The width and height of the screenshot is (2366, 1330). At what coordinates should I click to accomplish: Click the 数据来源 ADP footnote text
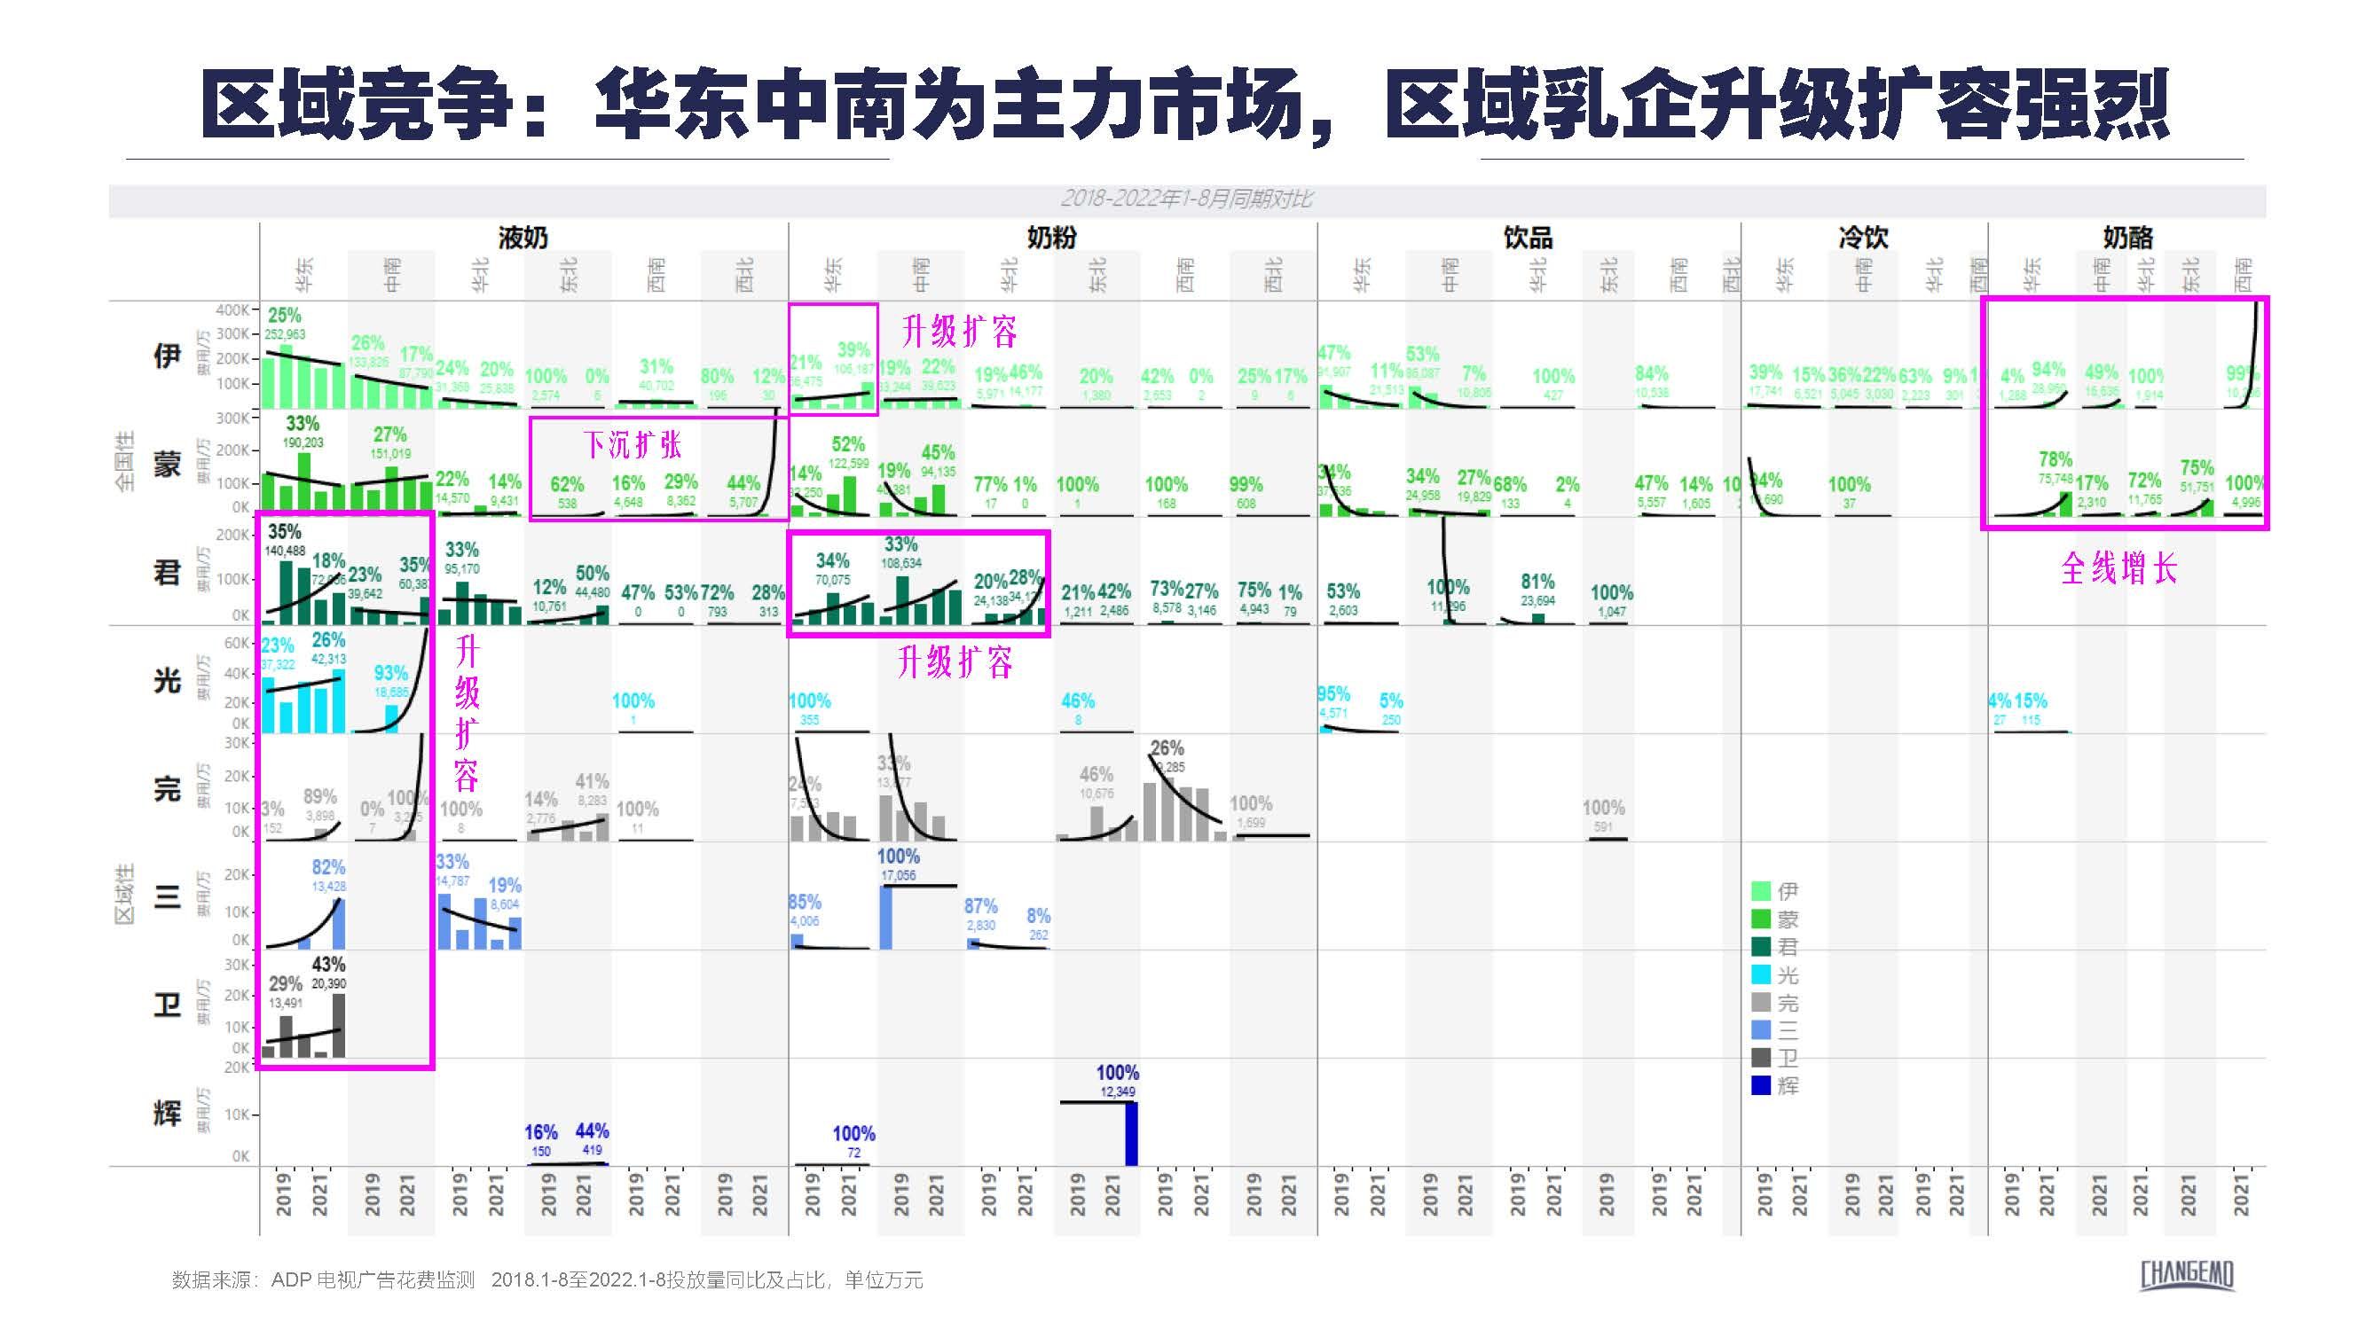click(x=547, y=1279)
